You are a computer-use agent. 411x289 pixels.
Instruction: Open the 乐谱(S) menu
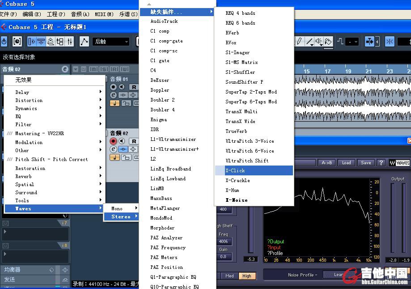click(x=128, y=14)
